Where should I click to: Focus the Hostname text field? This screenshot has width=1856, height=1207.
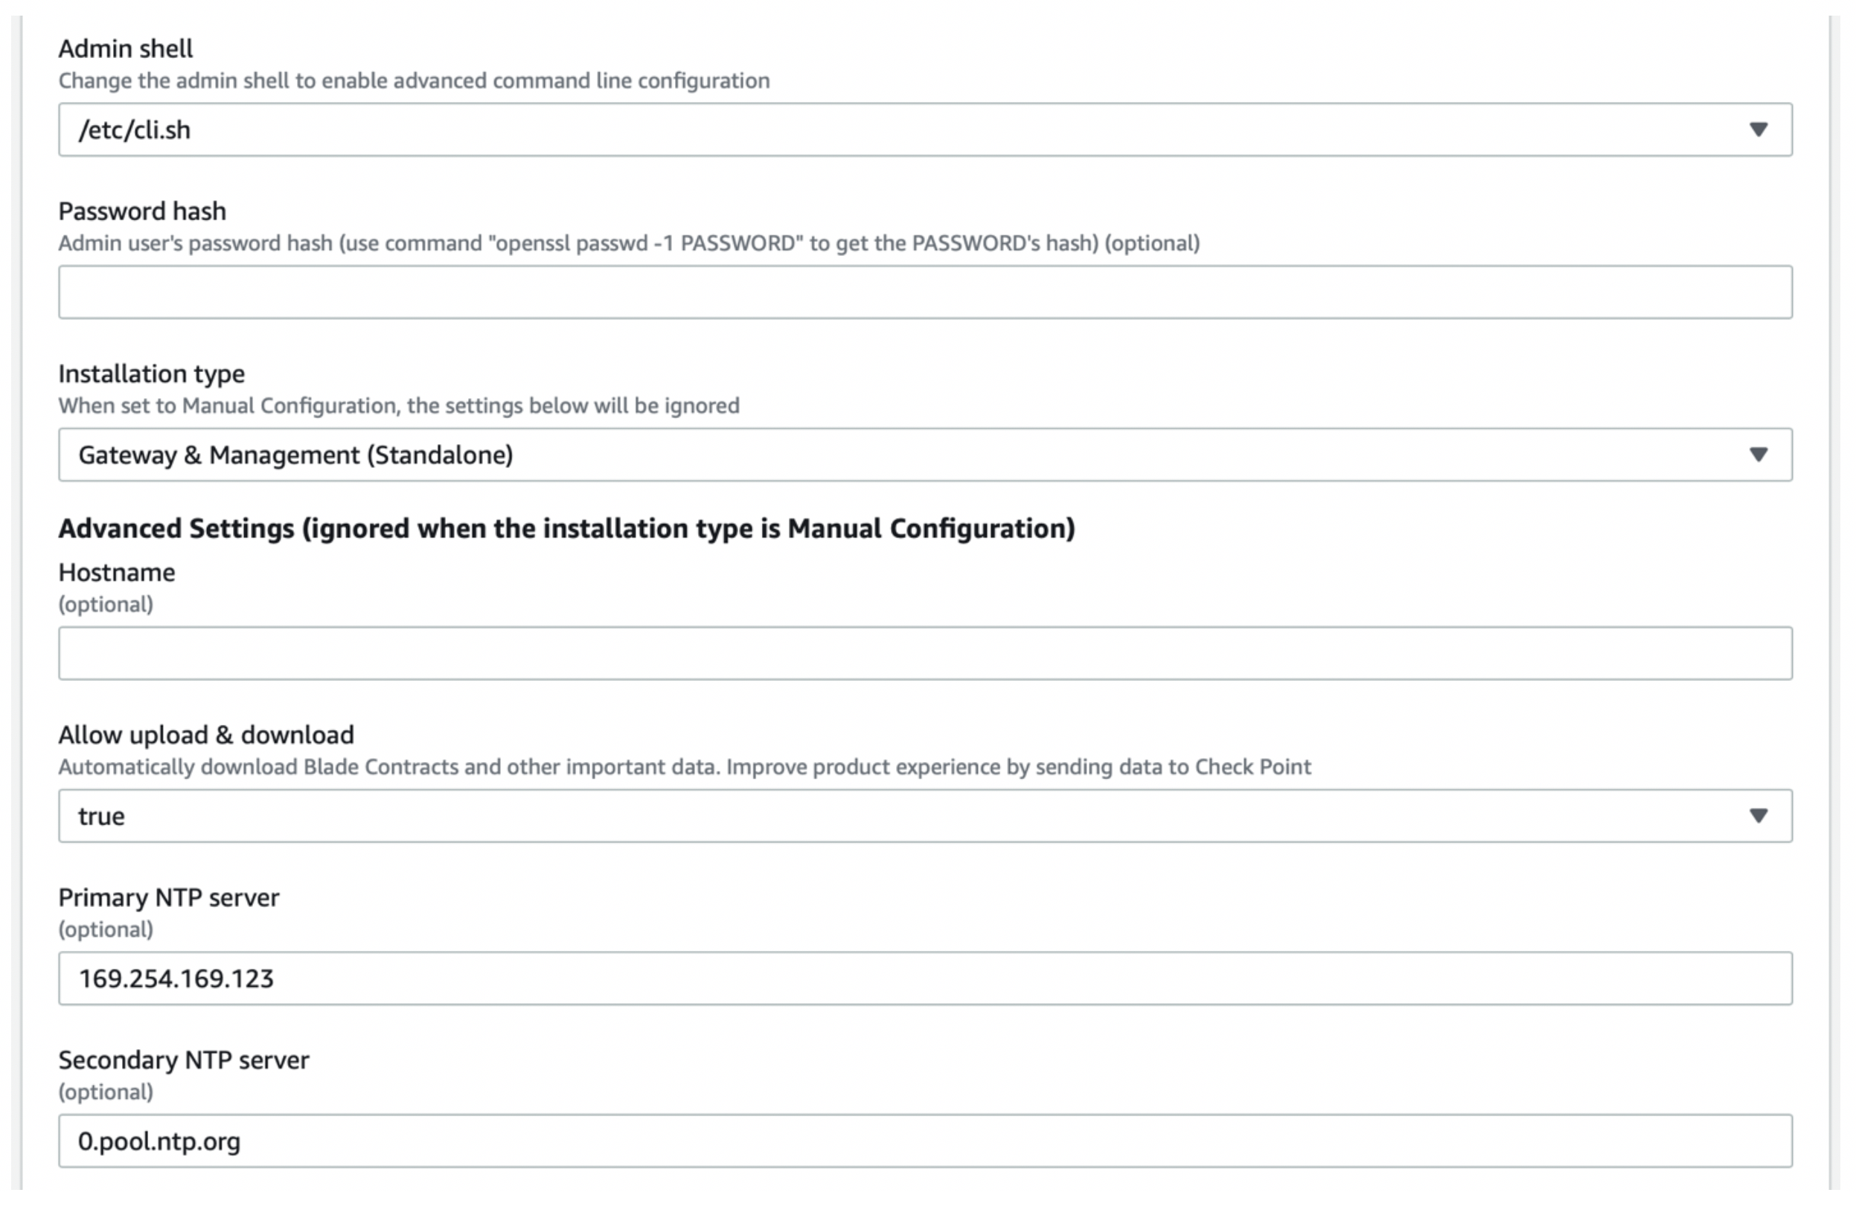[925, 653]
